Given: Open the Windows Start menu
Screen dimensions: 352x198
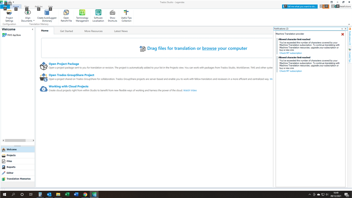Looking at the screenshot, I should (x=4, y=194).
